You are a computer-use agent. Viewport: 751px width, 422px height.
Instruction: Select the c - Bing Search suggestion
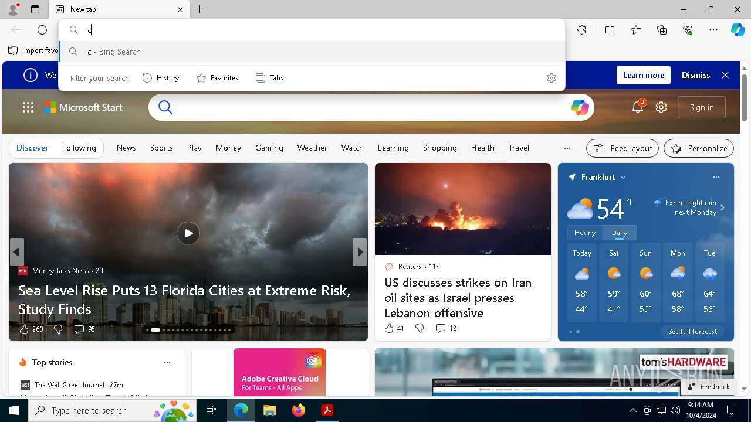312,52
